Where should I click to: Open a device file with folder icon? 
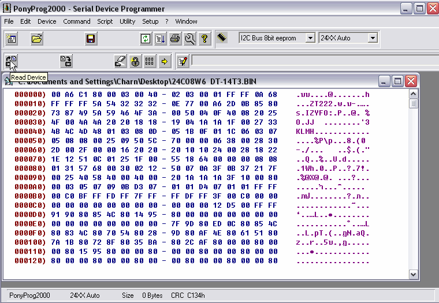click(x=36, y=38)
